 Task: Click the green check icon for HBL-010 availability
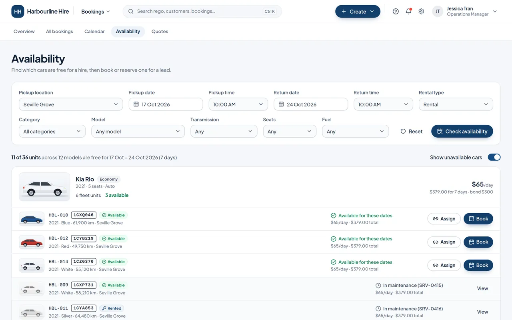coord(334,216)
